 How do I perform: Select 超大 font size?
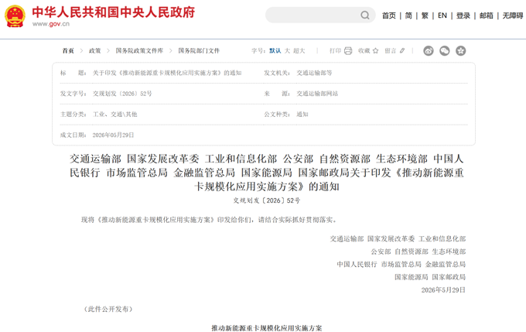[x=299, y=50]
